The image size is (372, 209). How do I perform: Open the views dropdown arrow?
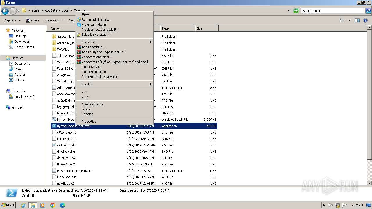coord(349,20)
